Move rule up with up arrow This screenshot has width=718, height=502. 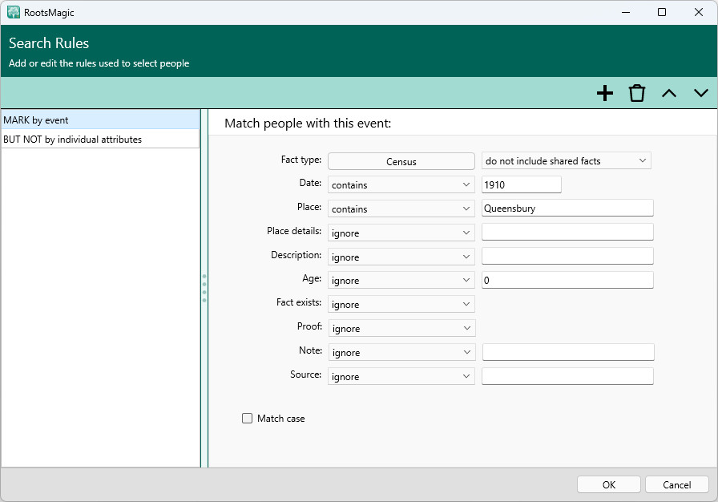[x=669, y=94]
